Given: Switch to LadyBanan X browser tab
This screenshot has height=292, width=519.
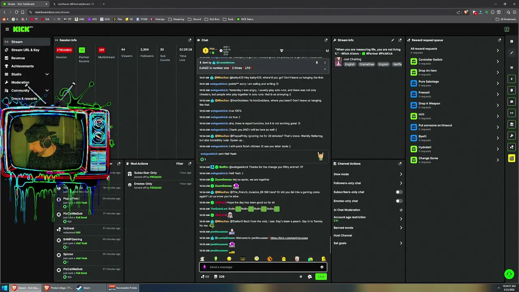Looking at the screenshot, I should pyautogui.click(x=75, y=4).
